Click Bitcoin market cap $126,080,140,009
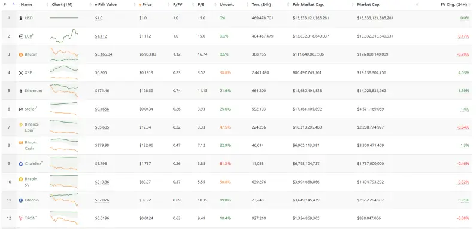The height and width of the screenshot is (229, 476). tap(372, 54)
